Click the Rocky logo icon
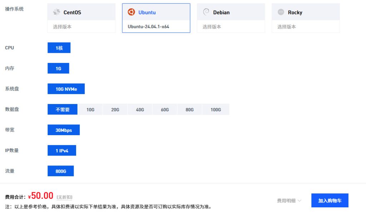Viewport: 366px width, 212px height. 281,12
